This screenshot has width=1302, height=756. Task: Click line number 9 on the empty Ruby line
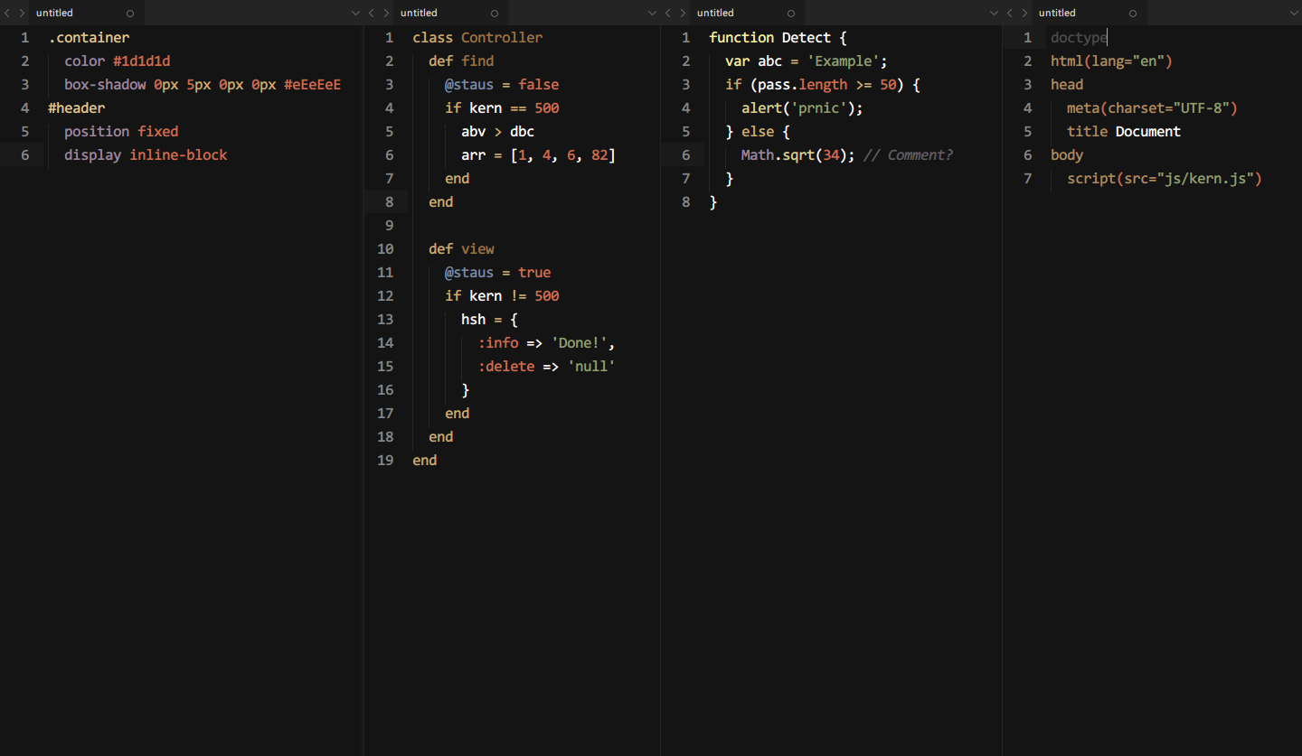tap(390, 226)
